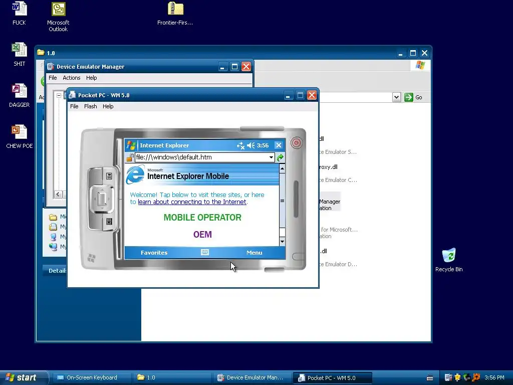Open Help menu in Device Emulator Manager

91,78
